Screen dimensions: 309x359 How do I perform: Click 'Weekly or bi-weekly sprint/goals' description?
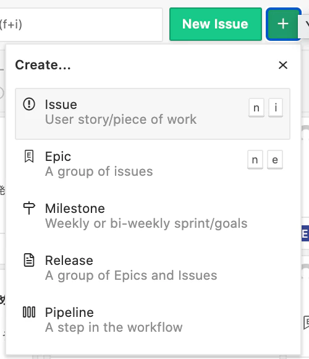146,223
